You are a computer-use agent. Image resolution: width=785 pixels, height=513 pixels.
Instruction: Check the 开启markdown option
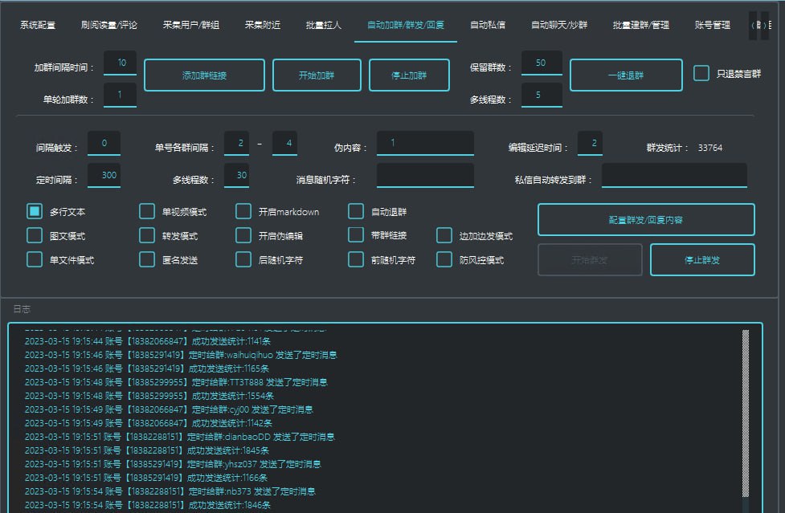point(243,212)
